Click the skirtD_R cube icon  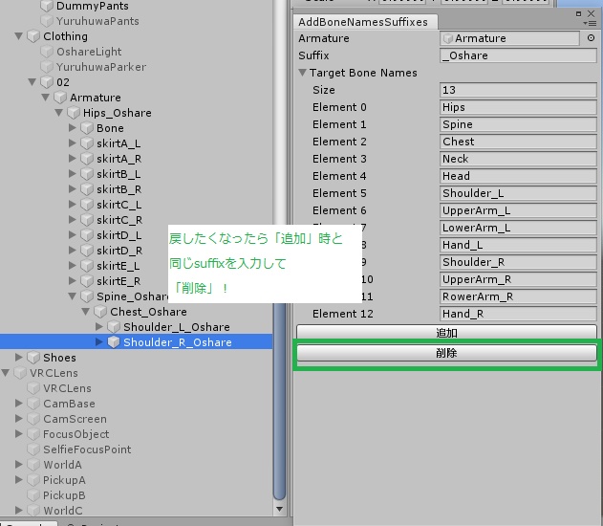click(x=87, y=251)
